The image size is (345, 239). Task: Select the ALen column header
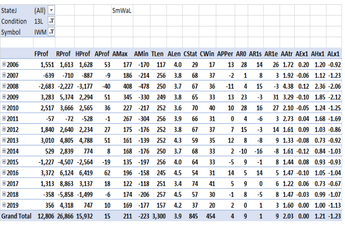pos(174,54)
